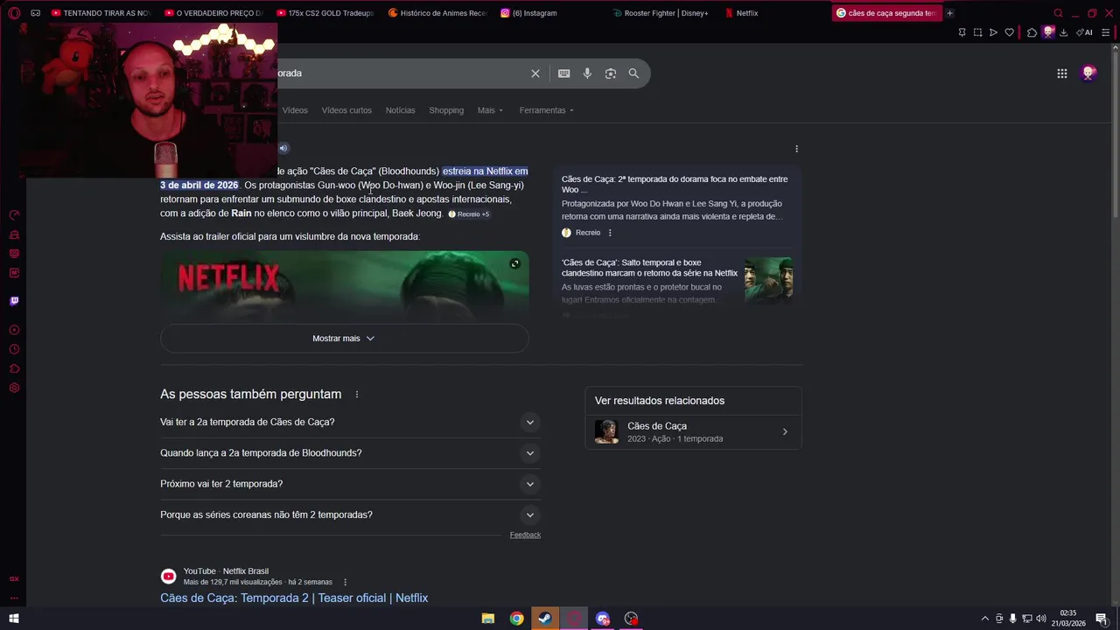This screenshot has width=1120, height=630.
Task: Open 'As pessoas também perguntam' options
Action: point(356,395)
